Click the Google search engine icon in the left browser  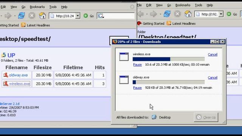(101, 16)
